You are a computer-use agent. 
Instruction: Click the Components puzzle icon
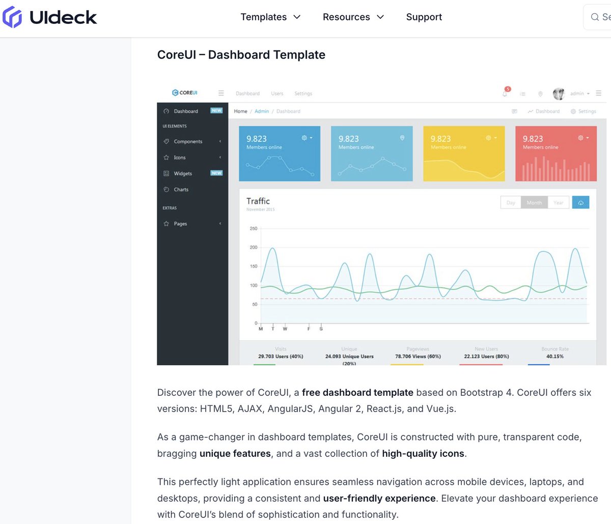[x=166, y=141]
